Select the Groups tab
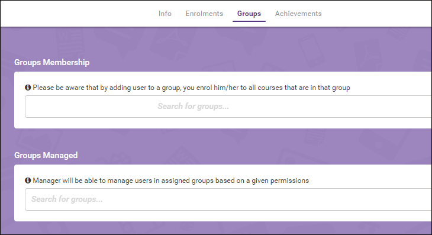 249,14
